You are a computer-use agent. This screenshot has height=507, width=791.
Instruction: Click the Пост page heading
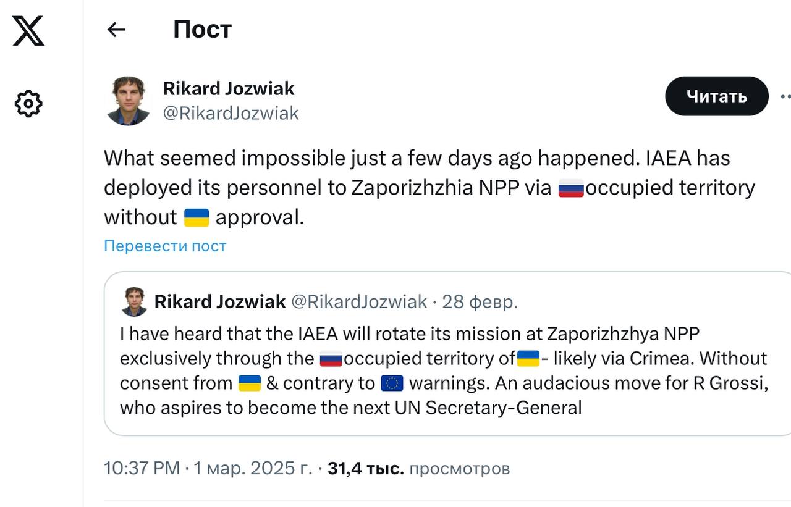(x=203, y=30)
